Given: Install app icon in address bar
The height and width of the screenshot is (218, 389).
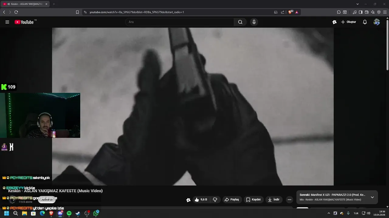Looking at the screenshot, I should coord(276,12).
